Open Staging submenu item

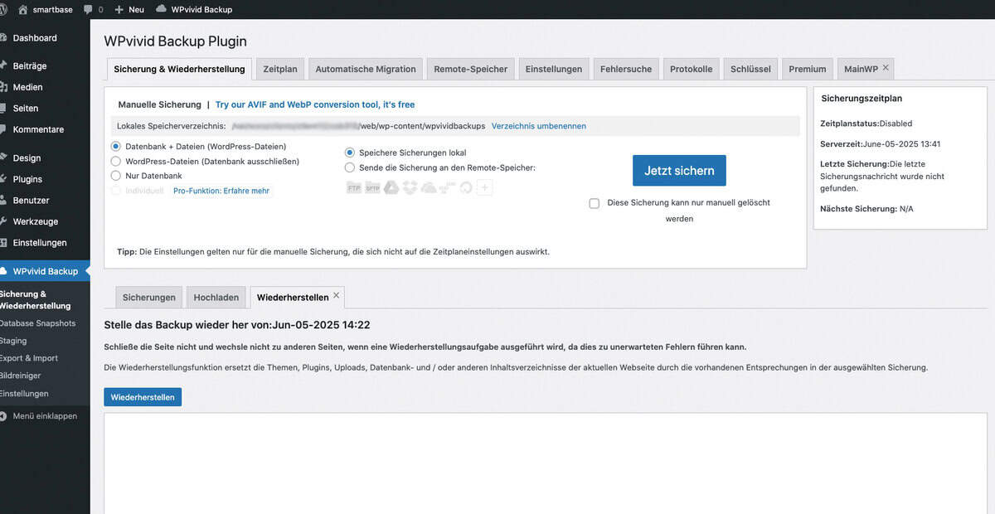(13, 341)
